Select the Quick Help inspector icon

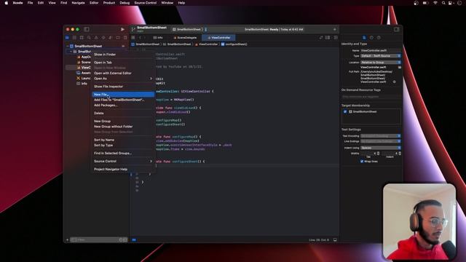point(379,38)
